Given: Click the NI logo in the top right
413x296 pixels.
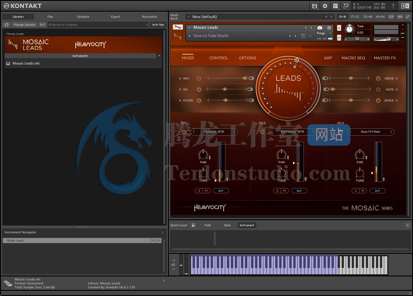Looking at the screenshot, I should point(405,6).
